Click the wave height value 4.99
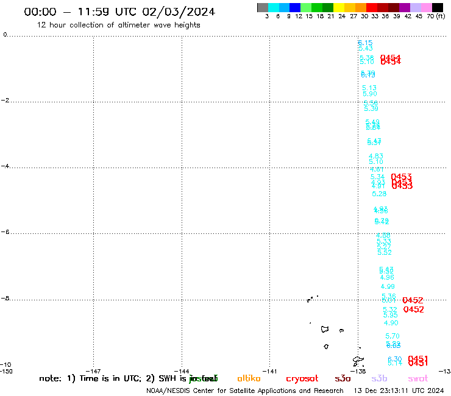Image resolution: width=451 pixels, height=396 pixels. coord(388,286)
